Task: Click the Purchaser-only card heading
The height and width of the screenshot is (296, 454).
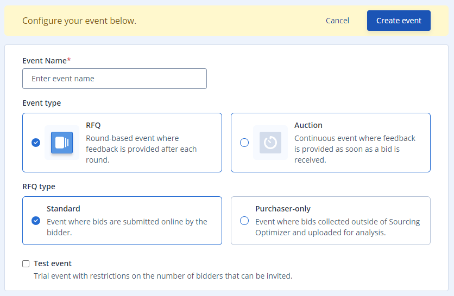Action: tap(283, 209)
